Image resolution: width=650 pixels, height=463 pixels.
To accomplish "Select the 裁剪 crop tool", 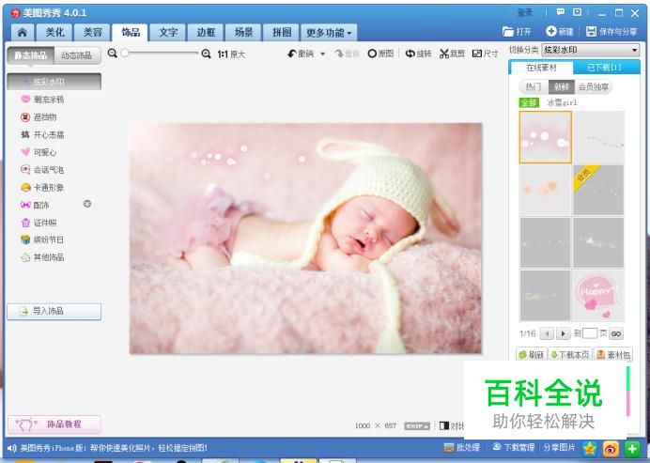I will pyautogui.click(x=452, y=54).
